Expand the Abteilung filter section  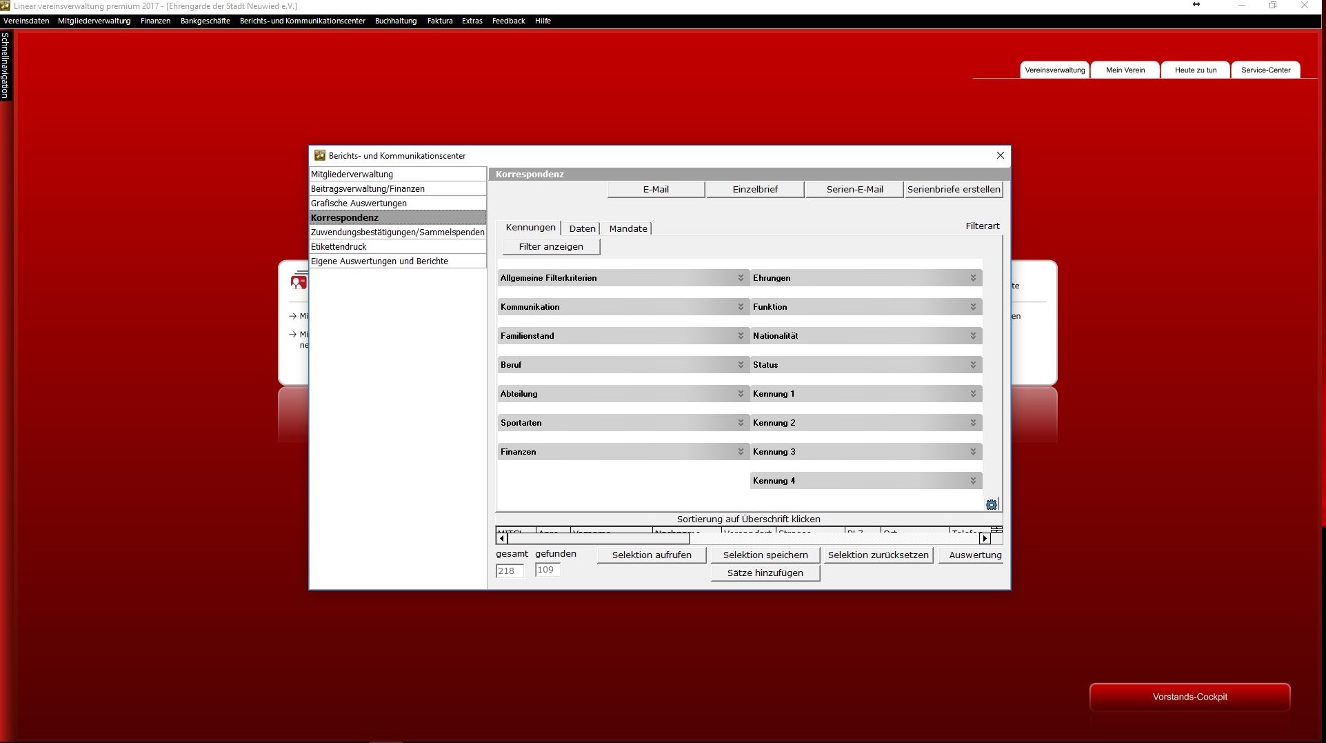741,394
